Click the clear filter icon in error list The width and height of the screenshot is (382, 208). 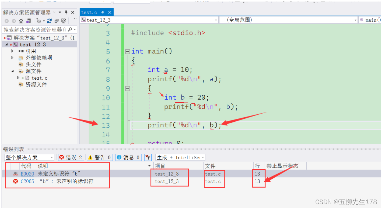coord(148,157)
